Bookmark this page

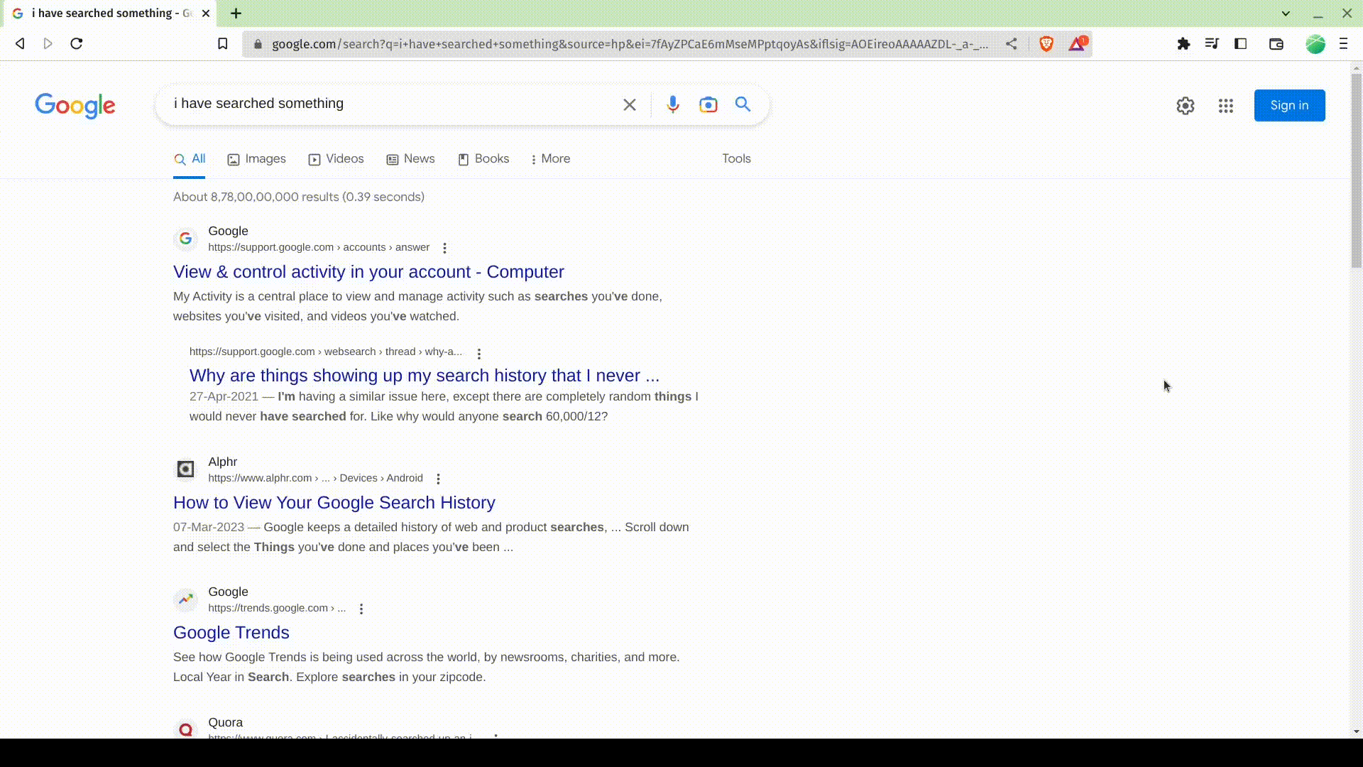223,44
